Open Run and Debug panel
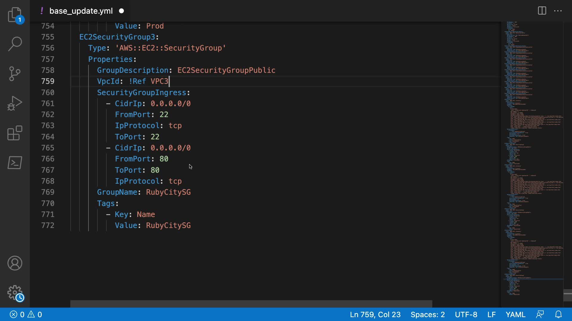The width and height of the screenshot is (572, 321). (x=15, y=103)
